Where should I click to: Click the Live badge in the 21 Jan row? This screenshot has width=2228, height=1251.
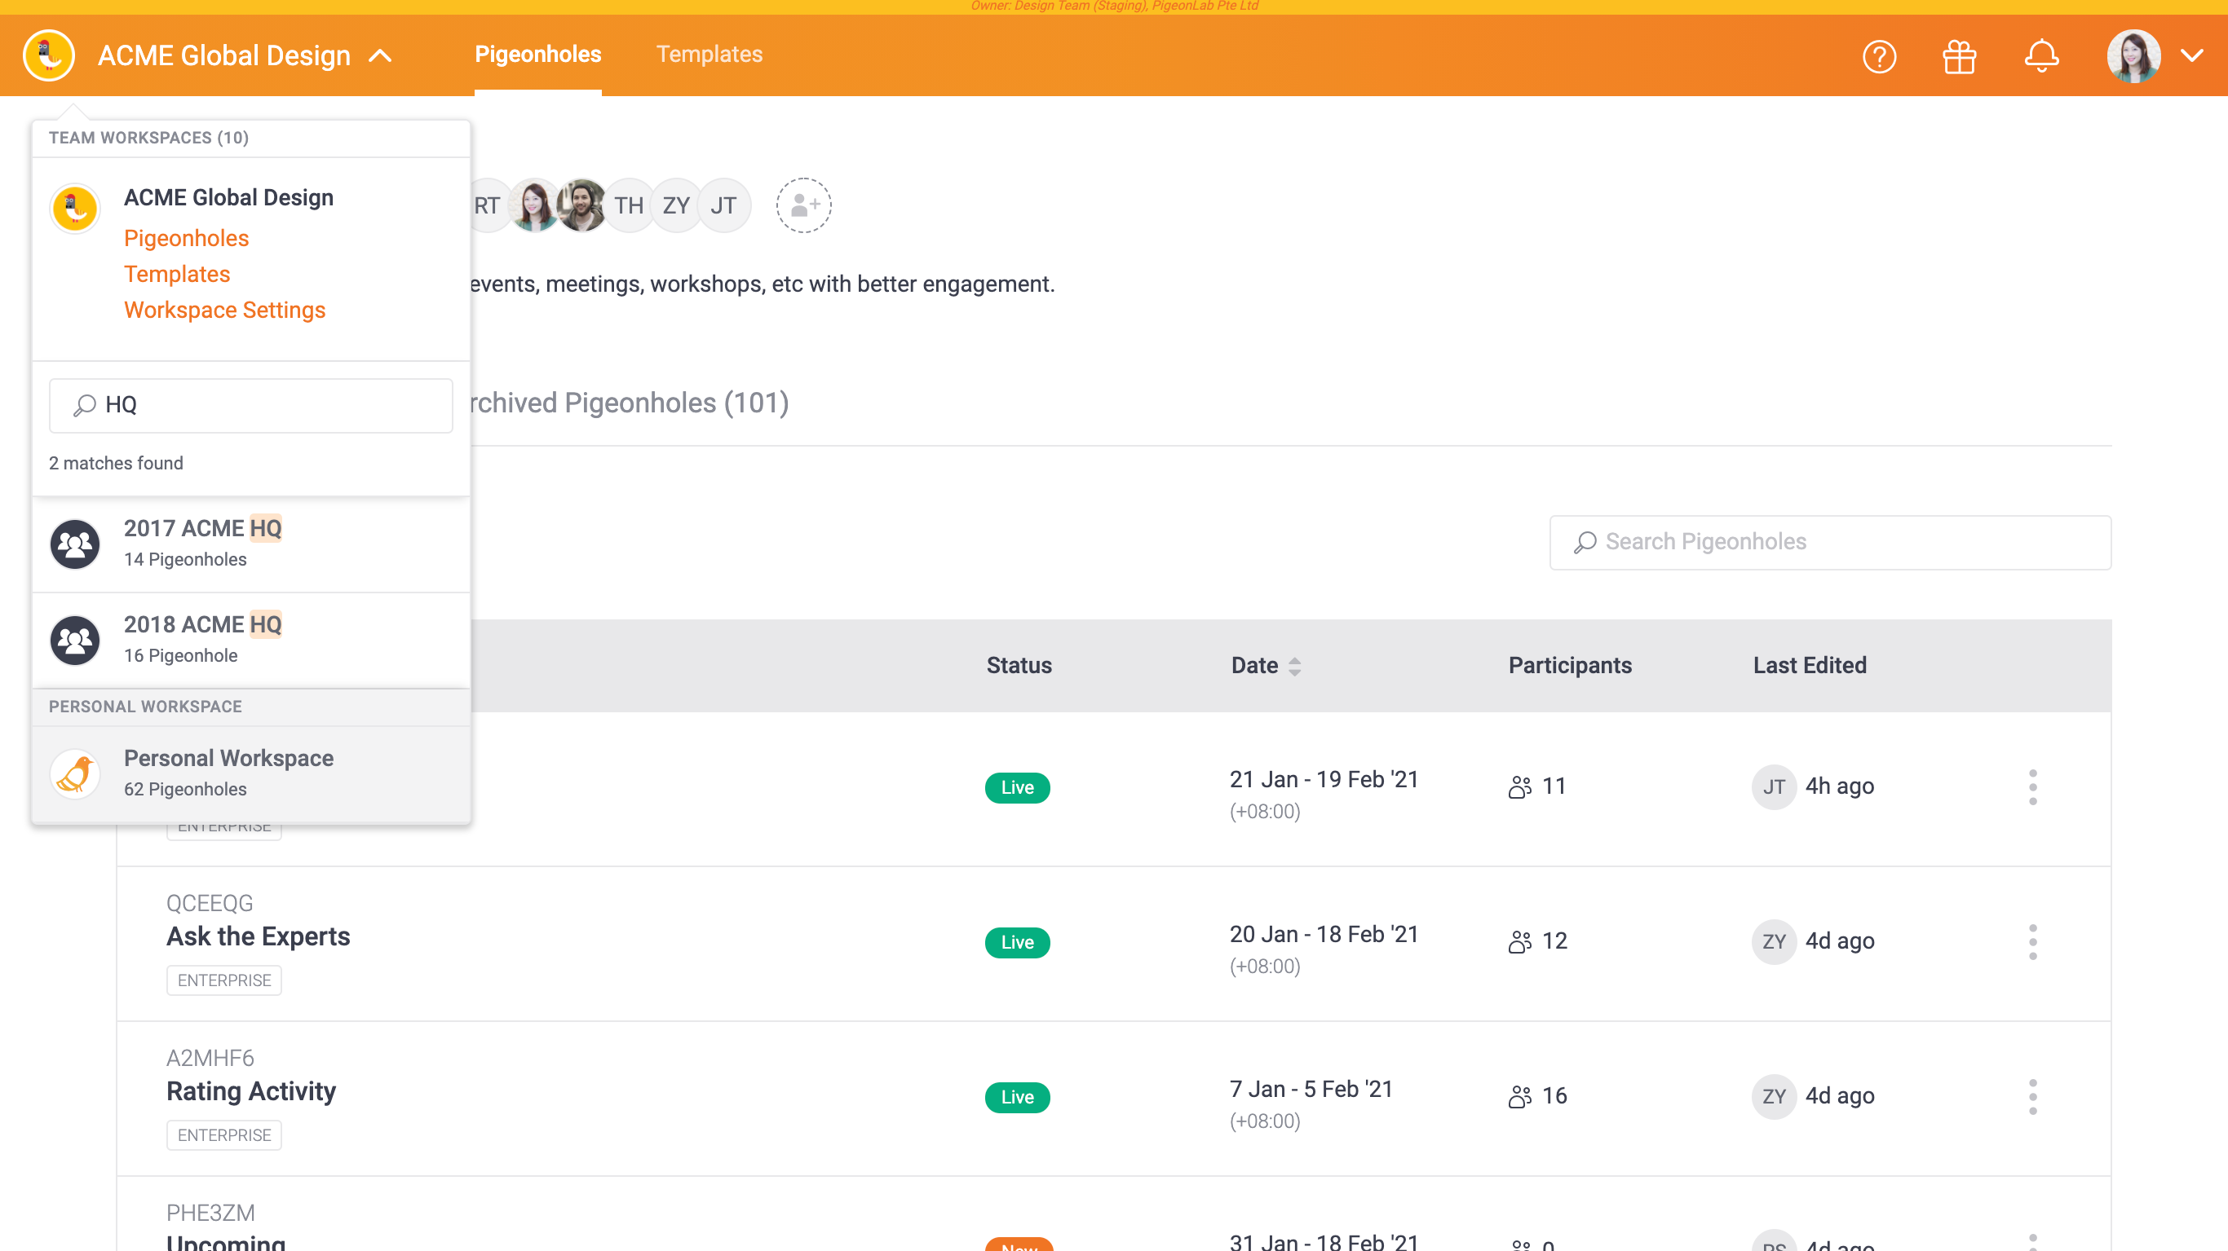(1017, 787)
